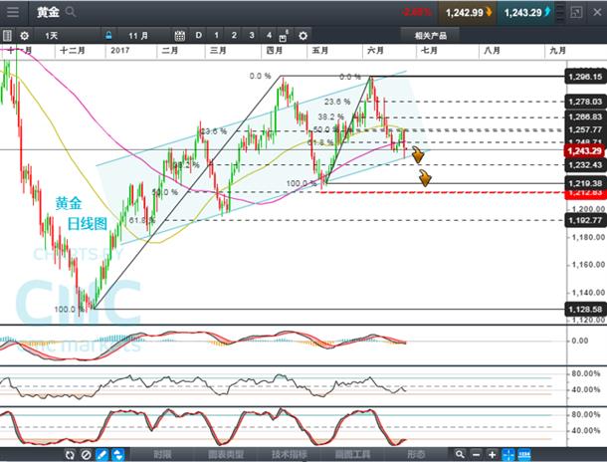Select the D layout button

[x=199, y=36]
